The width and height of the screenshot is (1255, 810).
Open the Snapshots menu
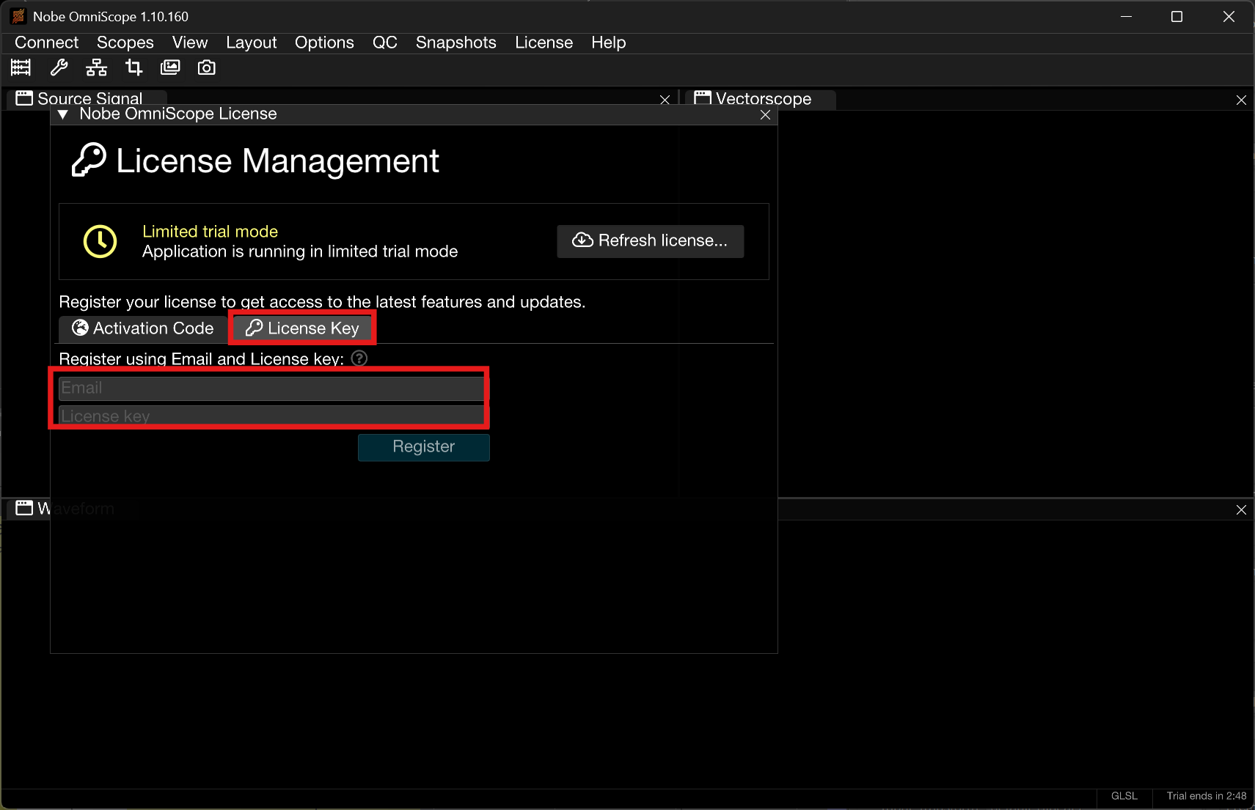point(456,43)
